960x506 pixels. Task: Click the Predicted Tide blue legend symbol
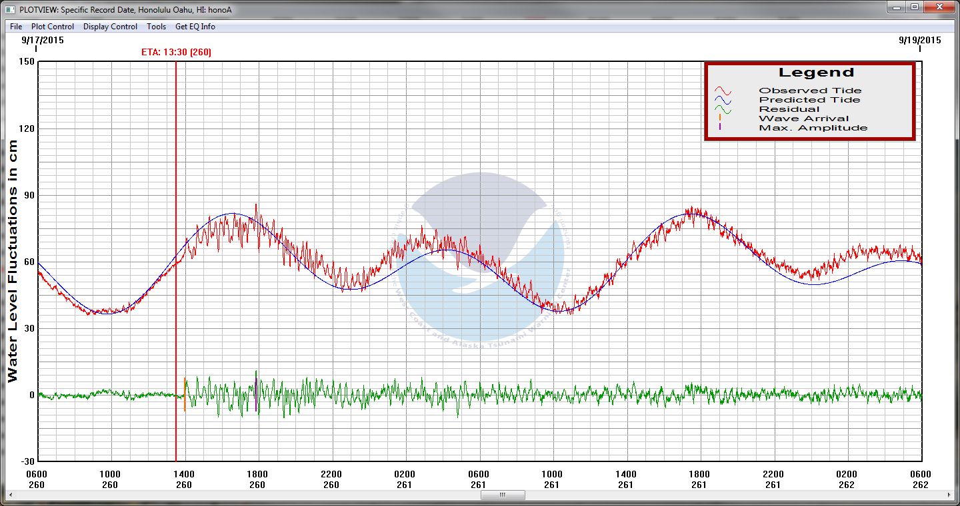coord(723,101)
